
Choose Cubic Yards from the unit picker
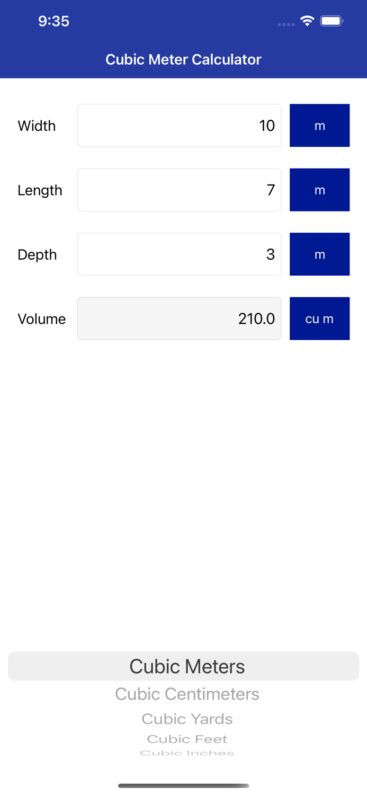(187, 718)
